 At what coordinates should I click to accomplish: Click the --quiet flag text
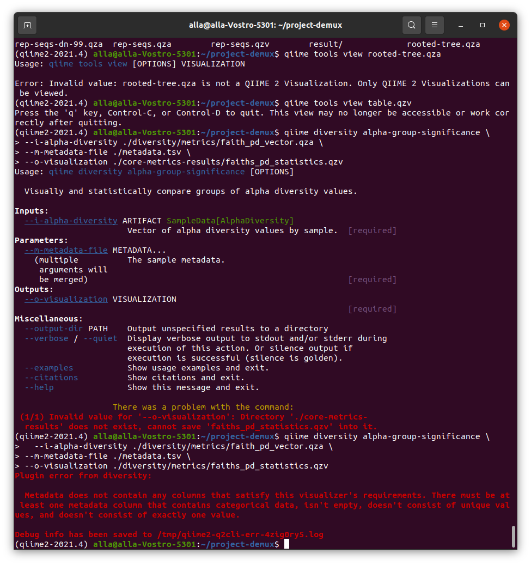point(100,338)
